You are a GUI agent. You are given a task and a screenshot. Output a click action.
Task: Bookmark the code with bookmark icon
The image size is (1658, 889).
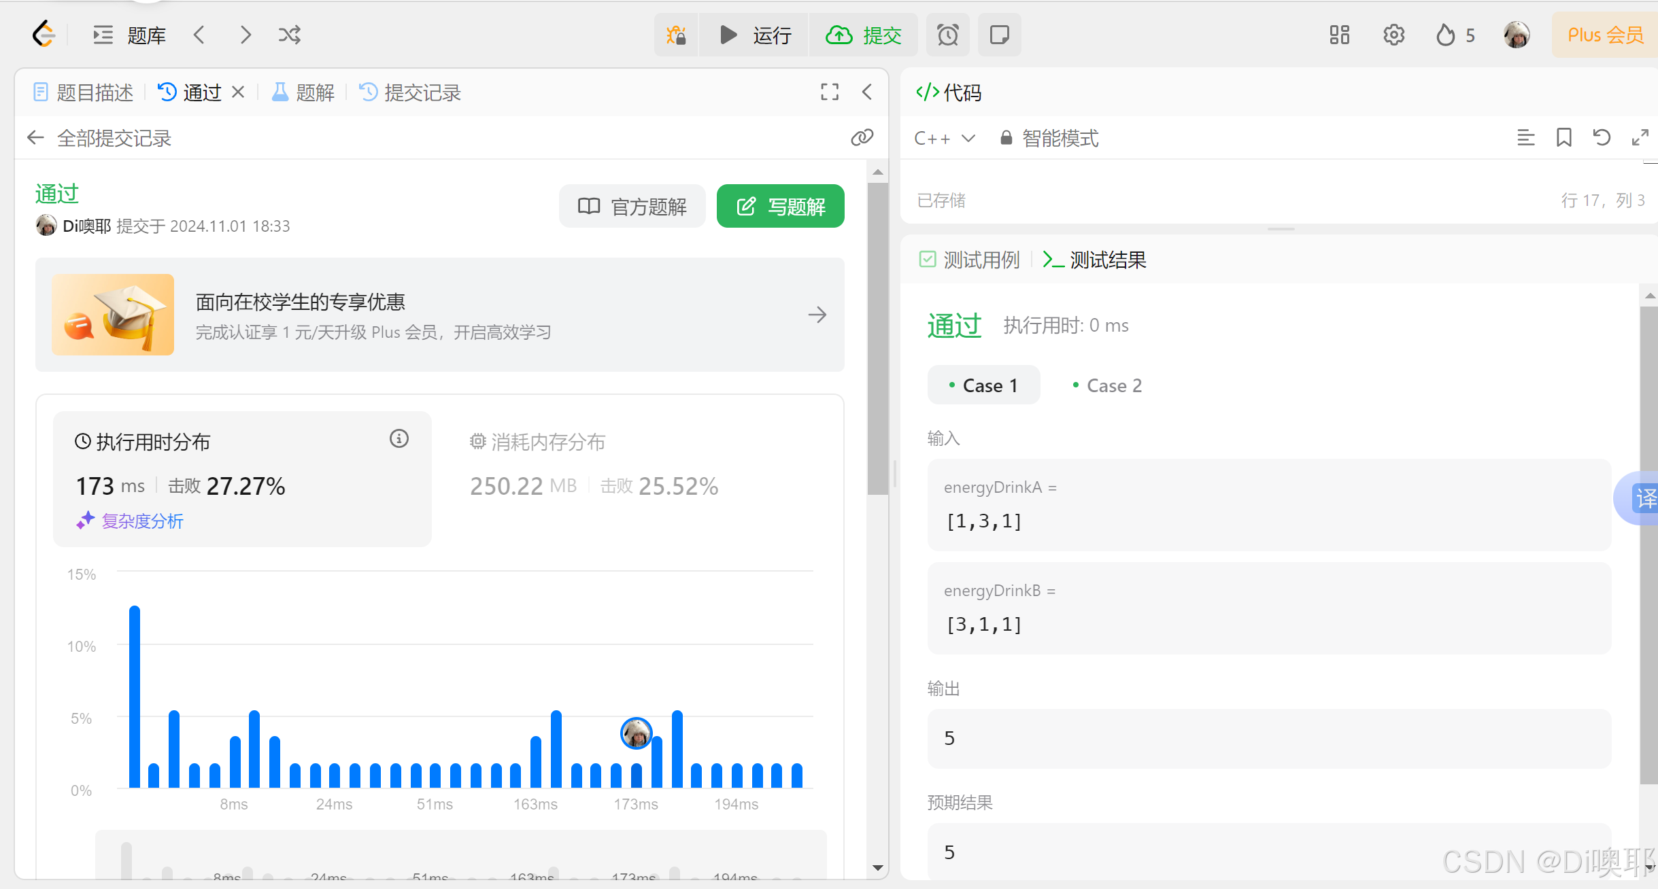tap(1563, 138)
